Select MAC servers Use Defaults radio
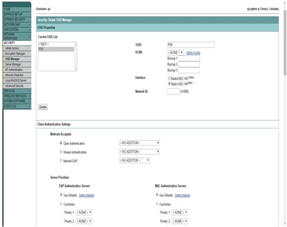Screen dimensions: 287x227 click(157, 195)
